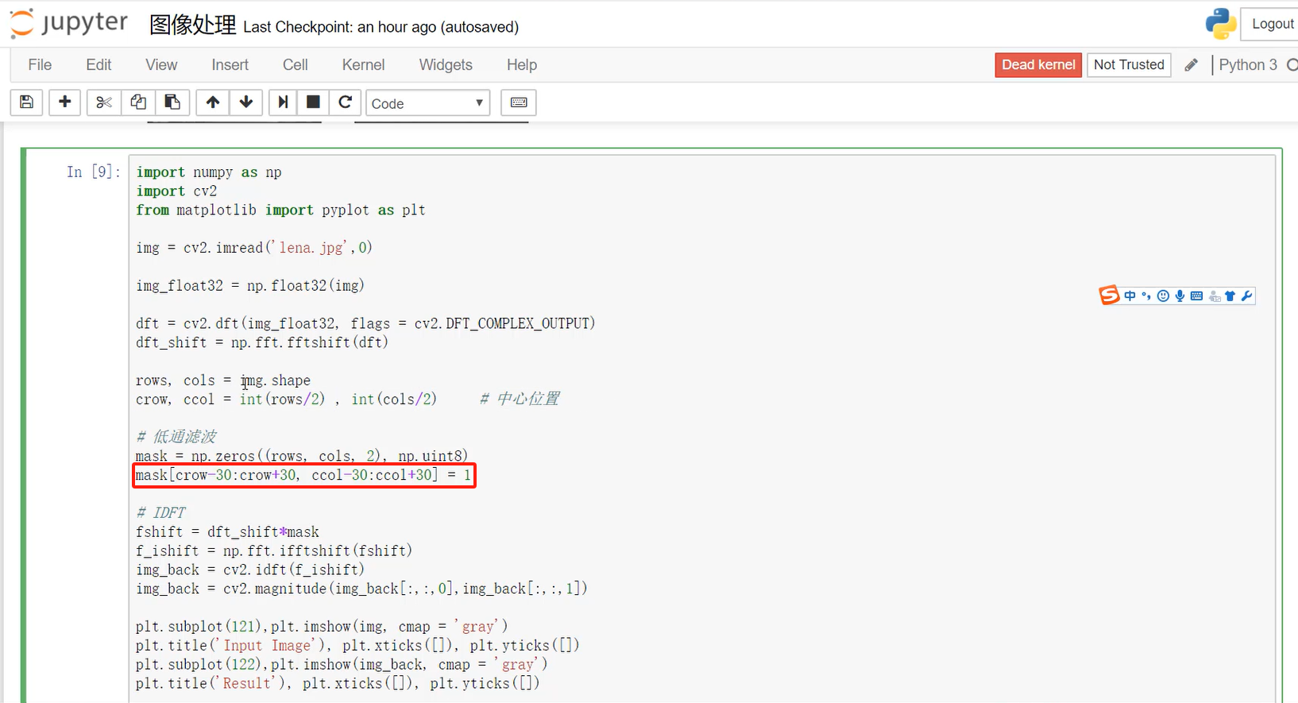Click the 'fshift = dft_shift*mask' line
The height and width of the screenshot is (703, 1298).
(x=227, y=532)
